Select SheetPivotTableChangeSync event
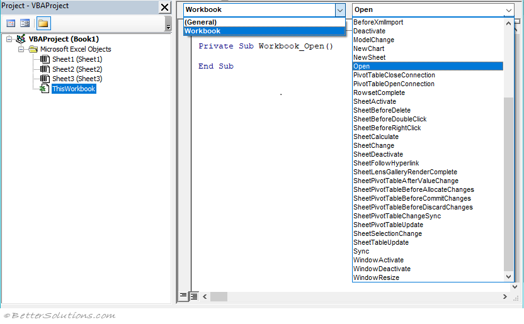Viewport: 524px width, 324px height. click(x=428, y=216)
